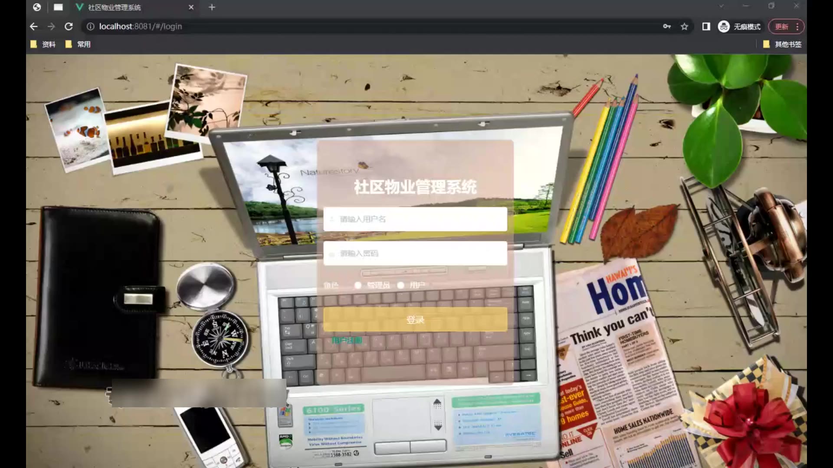Expand the 其他书签 folder
The width and height of the screenshot is (833, 468).
tap(782, 44)
